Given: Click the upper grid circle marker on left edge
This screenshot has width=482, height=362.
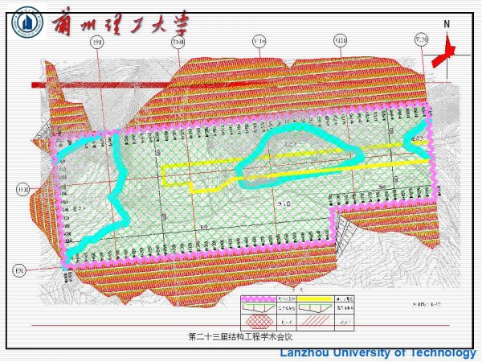Looking at the screenshot, I should tap(22, 190).
